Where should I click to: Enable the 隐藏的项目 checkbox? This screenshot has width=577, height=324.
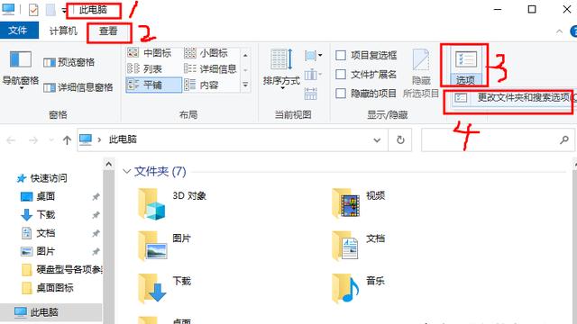pyautogui.click(x=341, y=94)
